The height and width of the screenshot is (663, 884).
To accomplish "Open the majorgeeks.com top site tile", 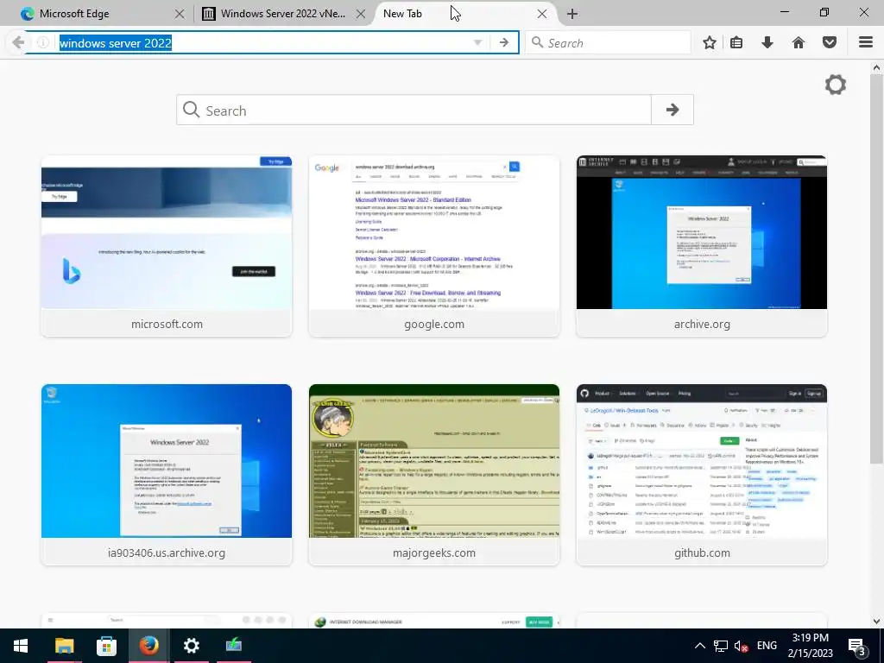I will click(434, 475).
